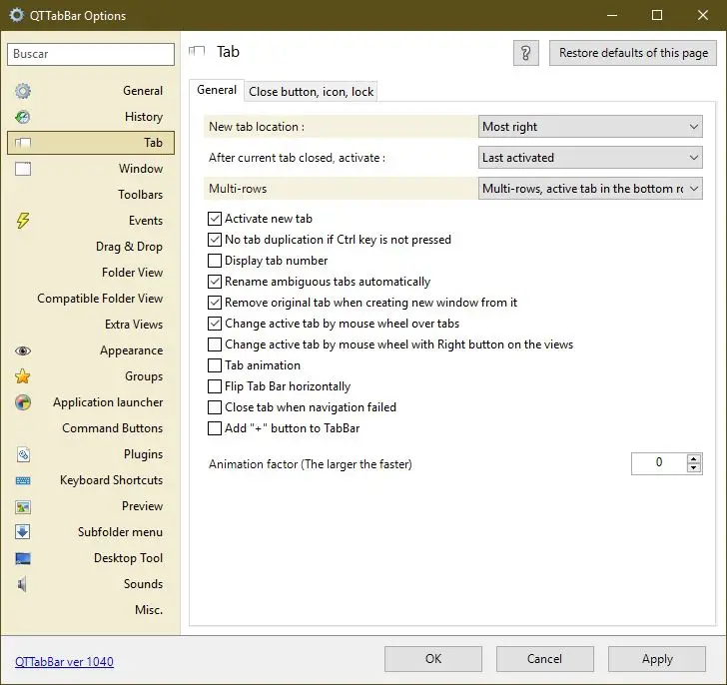The height and width of the screenshot is (685, 727).
Task: Open the New tab location dropdown
Action: 590,127
